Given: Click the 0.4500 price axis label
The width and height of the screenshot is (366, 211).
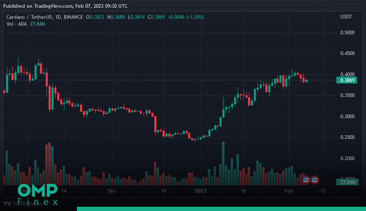Looking at the screenshot, I should [347, 53].
